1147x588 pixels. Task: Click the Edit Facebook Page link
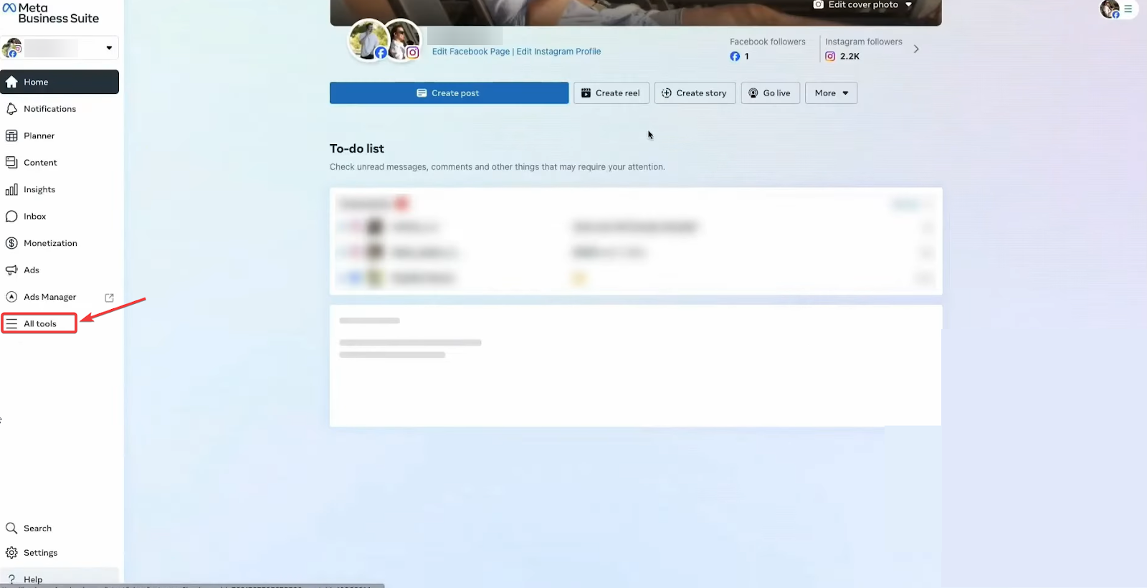click(x=471, y=52)
